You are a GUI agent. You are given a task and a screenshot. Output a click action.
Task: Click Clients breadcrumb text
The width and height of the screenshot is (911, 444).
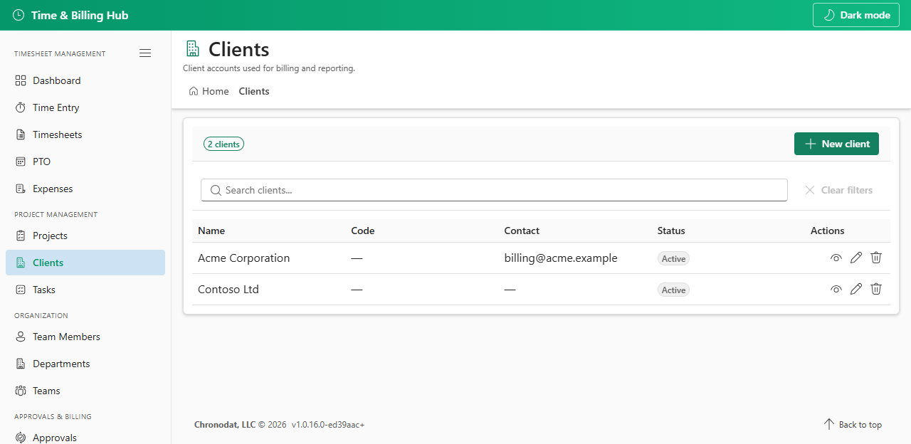254,91
